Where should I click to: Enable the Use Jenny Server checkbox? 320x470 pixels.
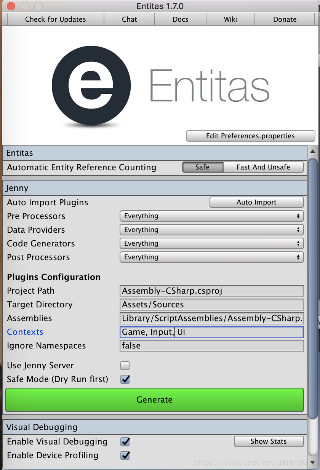click(x=125, y=366)
